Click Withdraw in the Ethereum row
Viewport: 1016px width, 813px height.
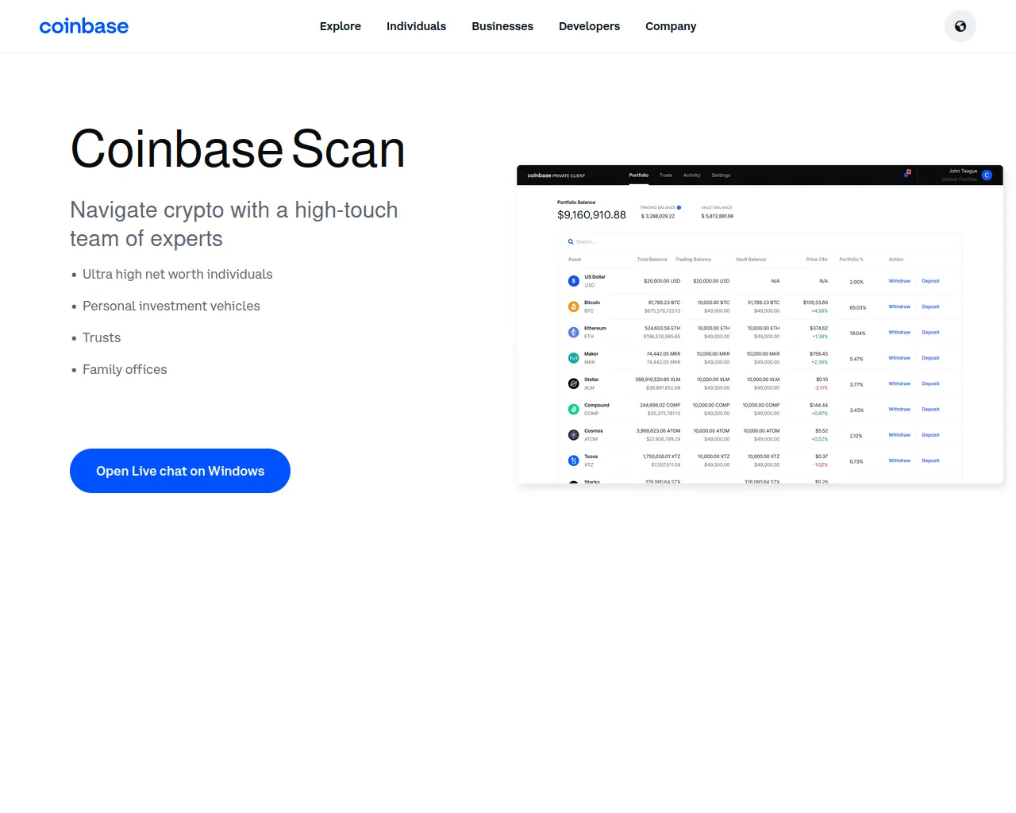(899, 333)
